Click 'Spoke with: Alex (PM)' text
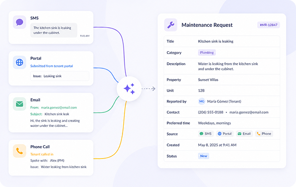Viewport: 296px width, 187px height. point(47,161)
